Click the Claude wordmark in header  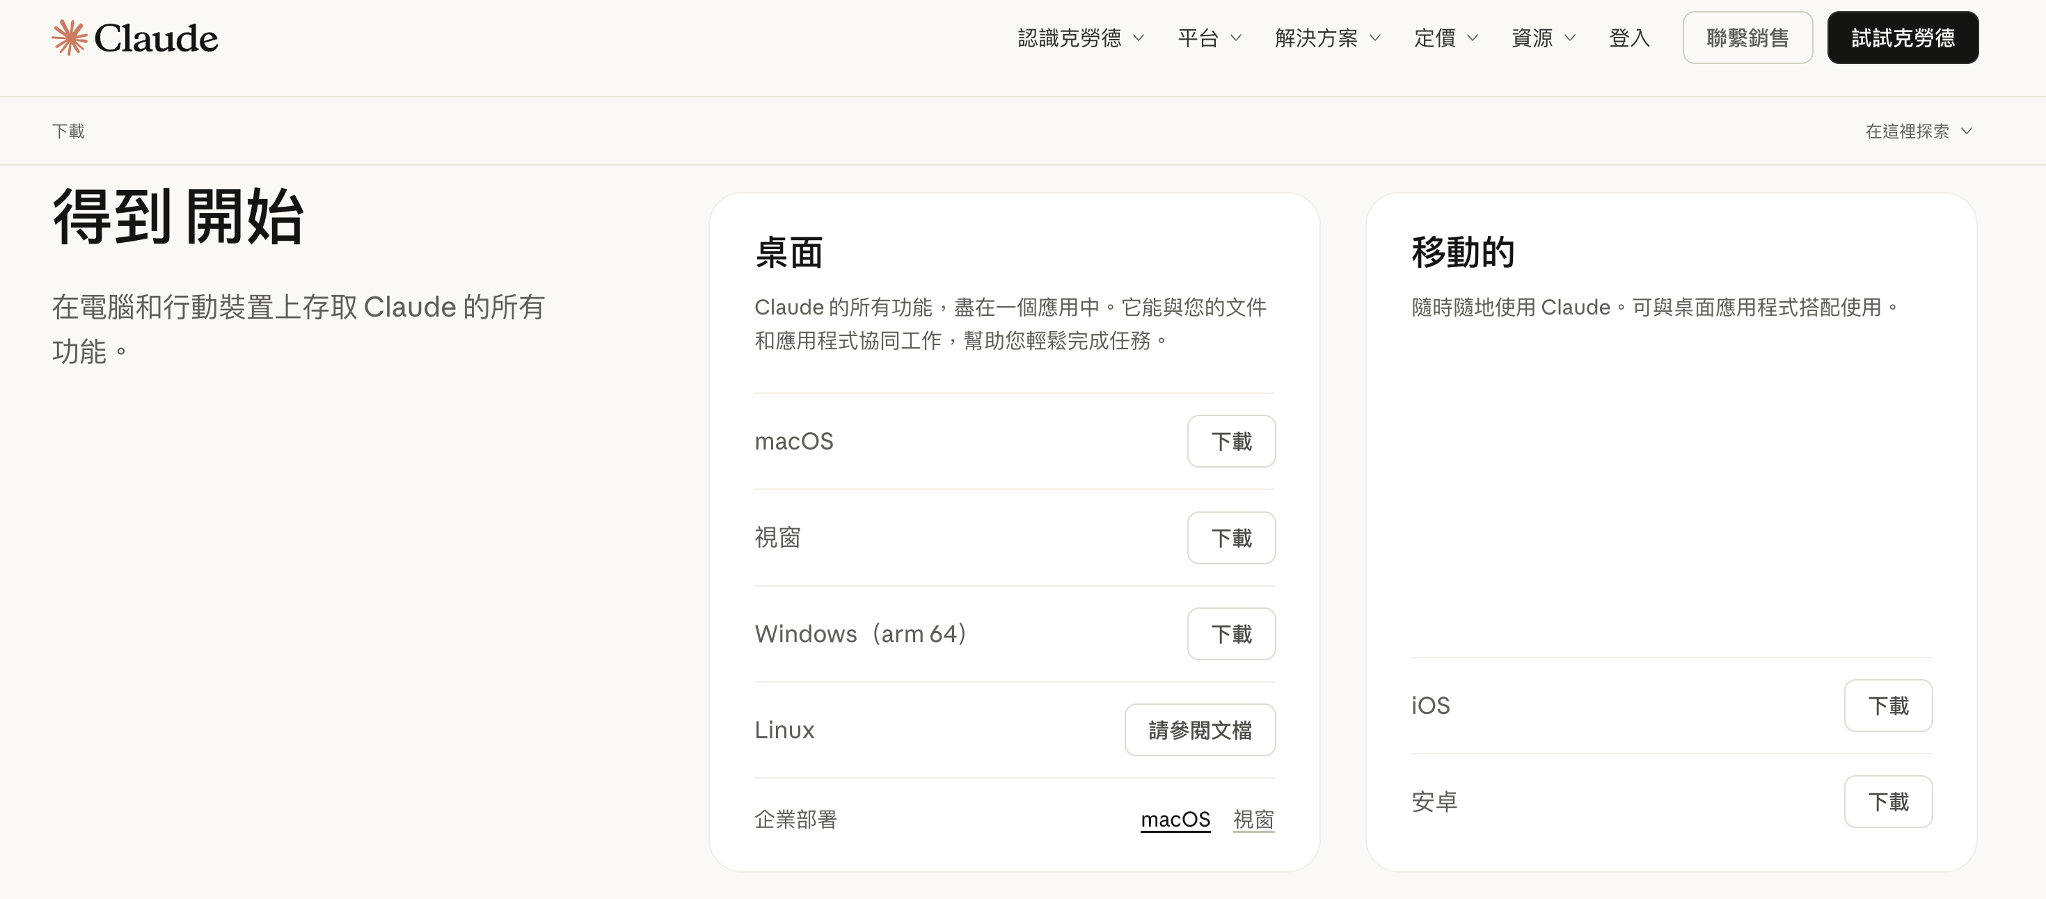[x=156, y=38]
